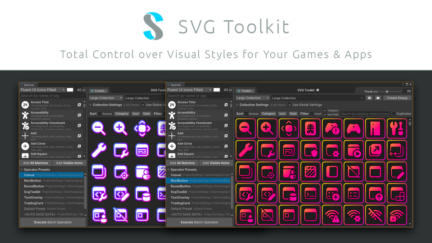
Task: Click the save disk icon next to Create Empty
Action: tap(369, 98)
